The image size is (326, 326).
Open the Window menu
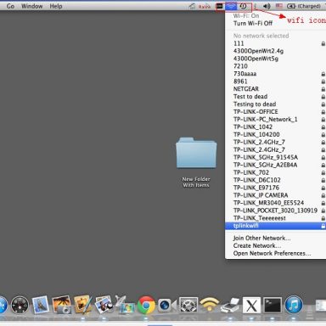pyautogui.click(x=31, y=6)
